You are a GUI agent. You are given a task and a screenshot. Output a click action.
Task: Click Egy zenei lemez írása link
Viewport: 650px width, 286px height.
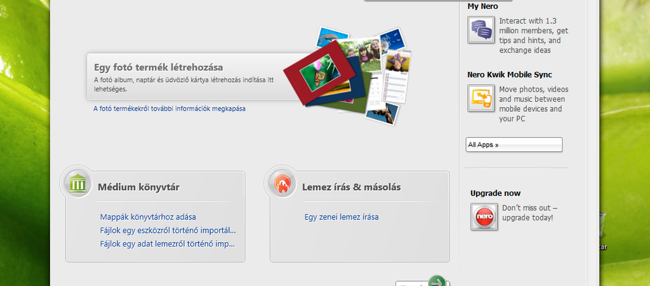tap(341, 217)
